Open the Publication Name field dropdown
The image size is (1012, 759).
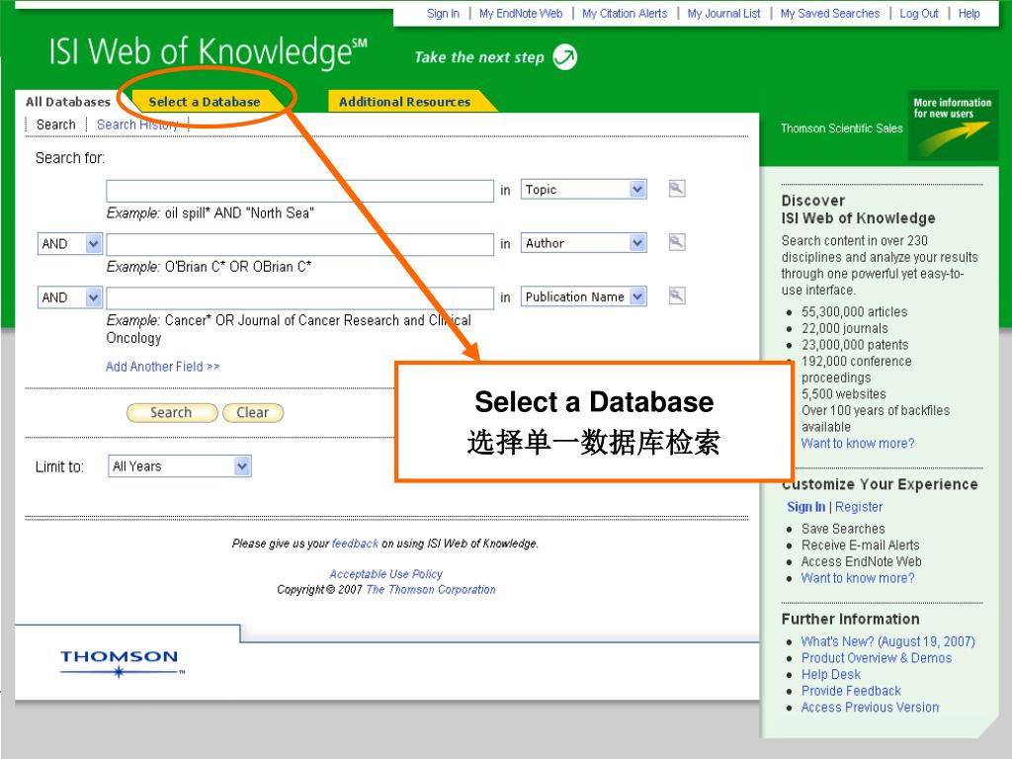[x=583, y=296]
